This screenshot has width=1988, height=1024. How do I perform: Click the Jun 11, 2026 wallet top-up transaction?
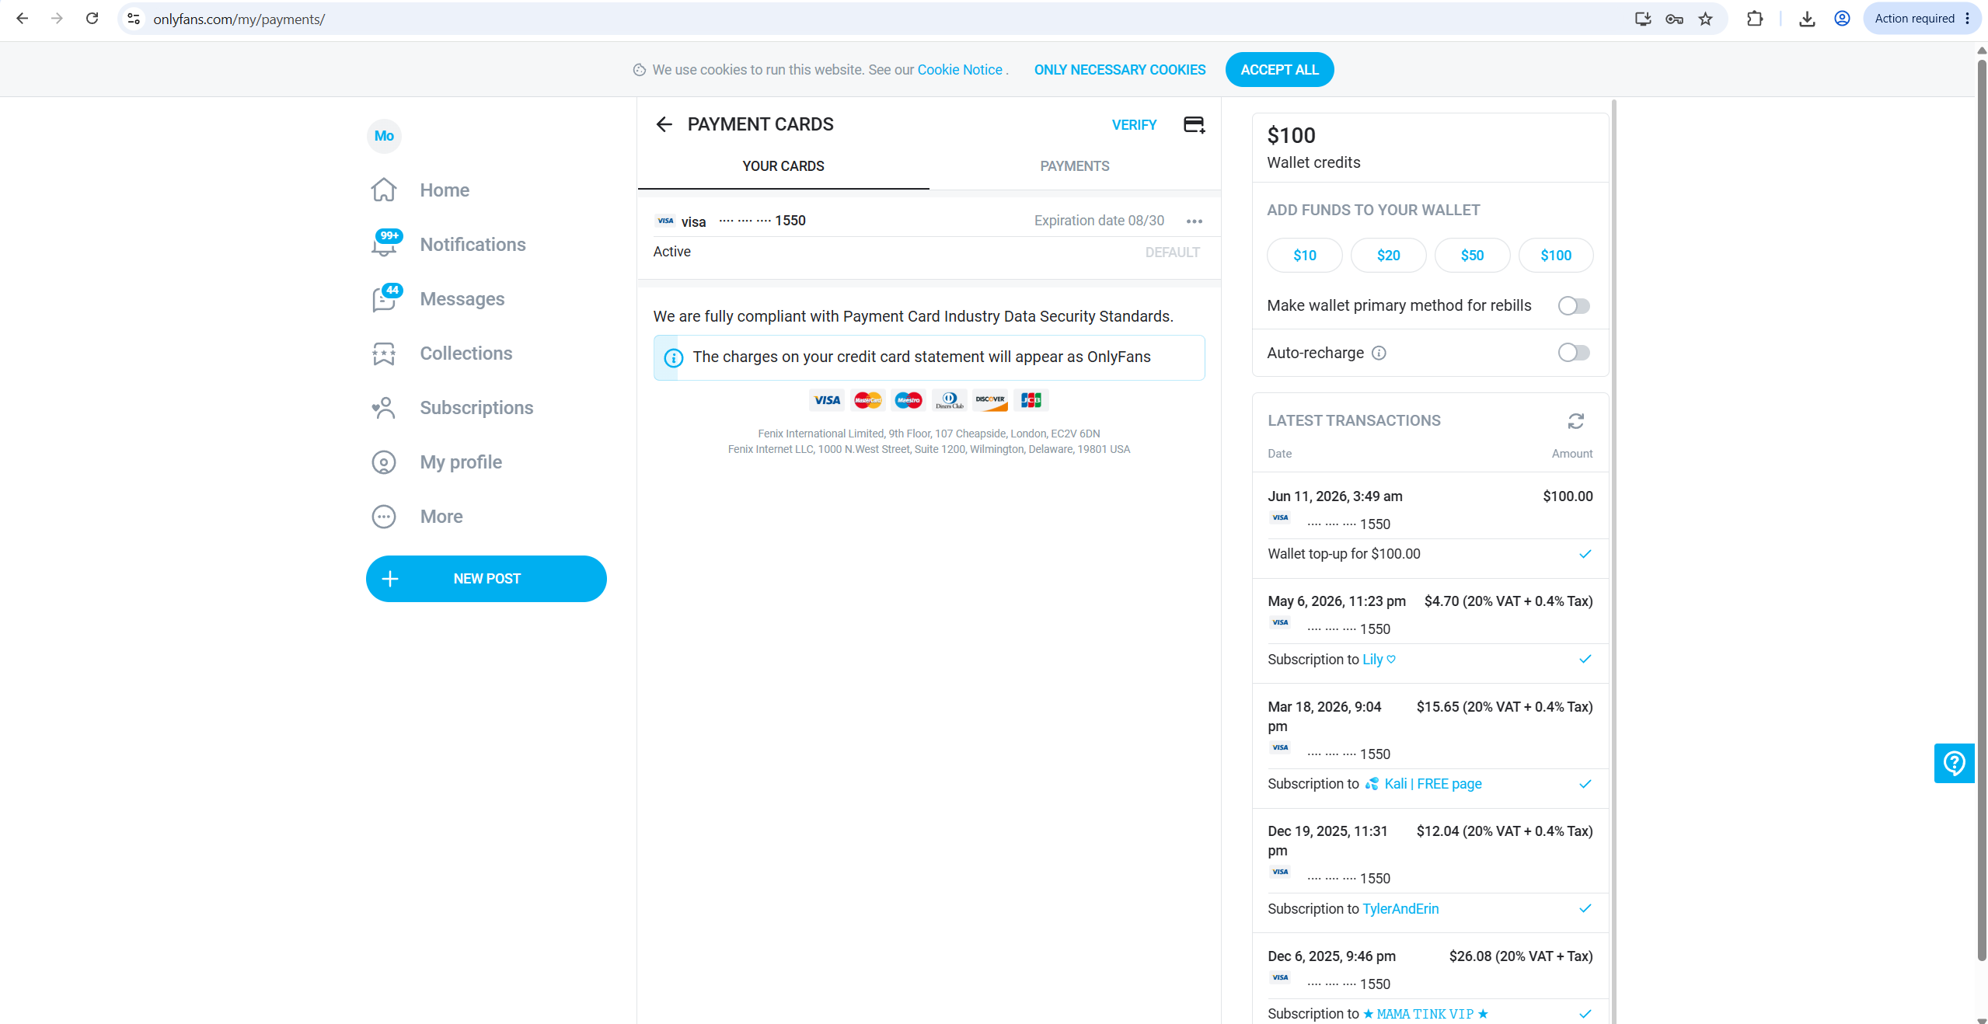click(x=1430, y=525)
